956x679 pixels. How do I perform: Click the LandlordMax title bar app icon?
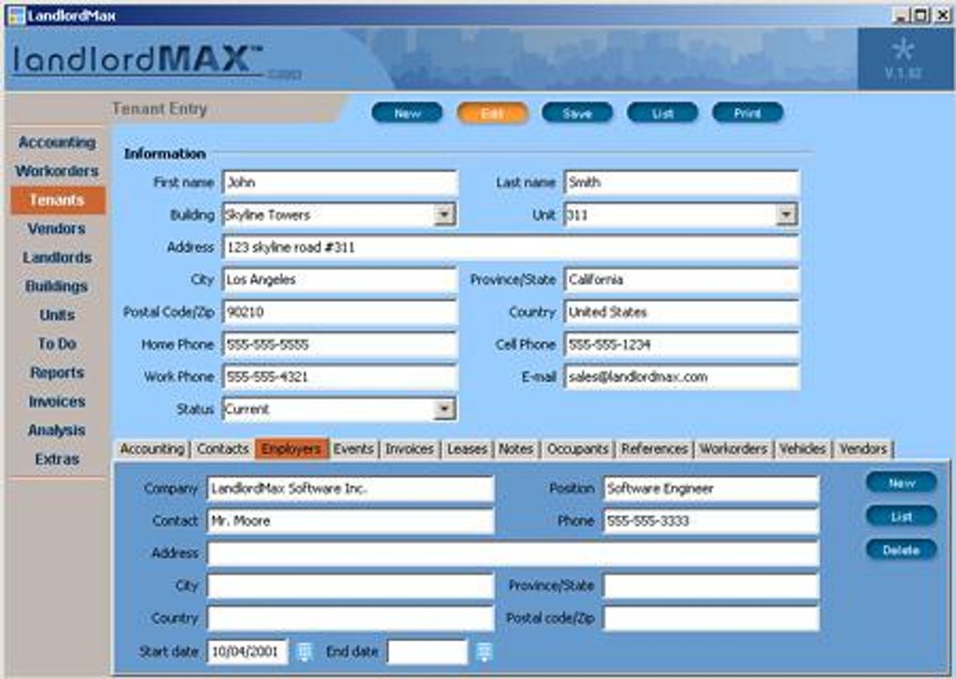tap(16, 15)
